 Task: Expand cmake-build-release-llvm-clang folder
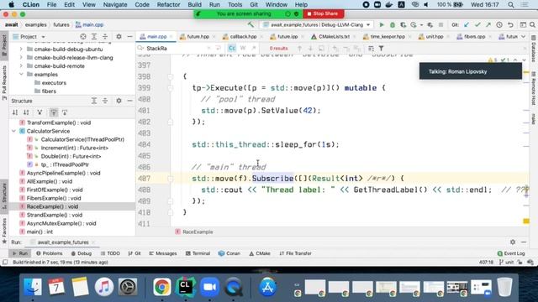(21, 58)
